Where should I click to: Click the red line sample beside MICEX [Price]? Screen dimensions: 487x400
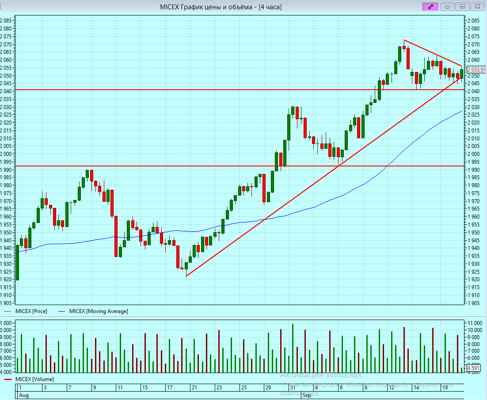[x=8, y=311]
